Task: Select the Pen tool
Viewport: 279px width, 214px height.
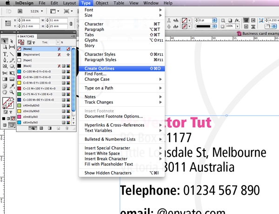Action: (5, 60)
